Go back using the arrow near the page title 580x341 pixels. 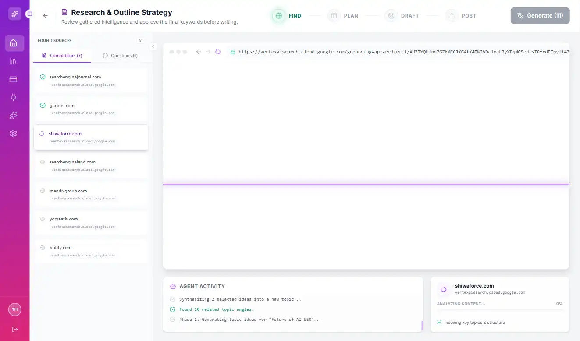[45, 15]
